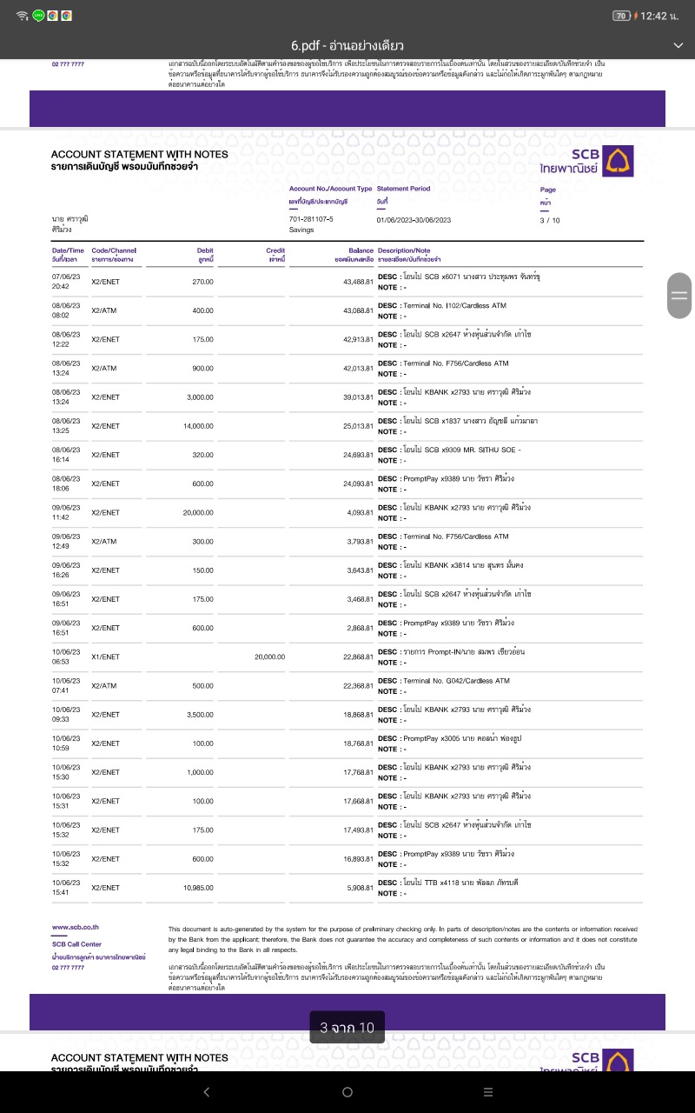Tap the 6.pdf read-only document title
The image size is (695, 1113).
click(347, 45)
